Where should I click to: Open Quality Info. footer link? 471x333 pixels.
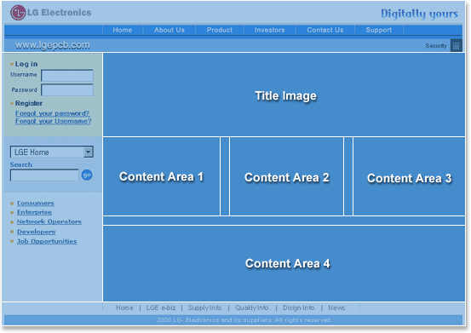coord(253,307)
